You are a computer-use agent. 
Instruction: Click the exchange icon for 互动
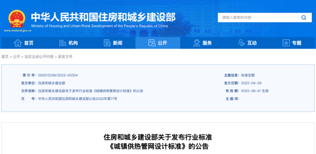(x=241, y=43)
